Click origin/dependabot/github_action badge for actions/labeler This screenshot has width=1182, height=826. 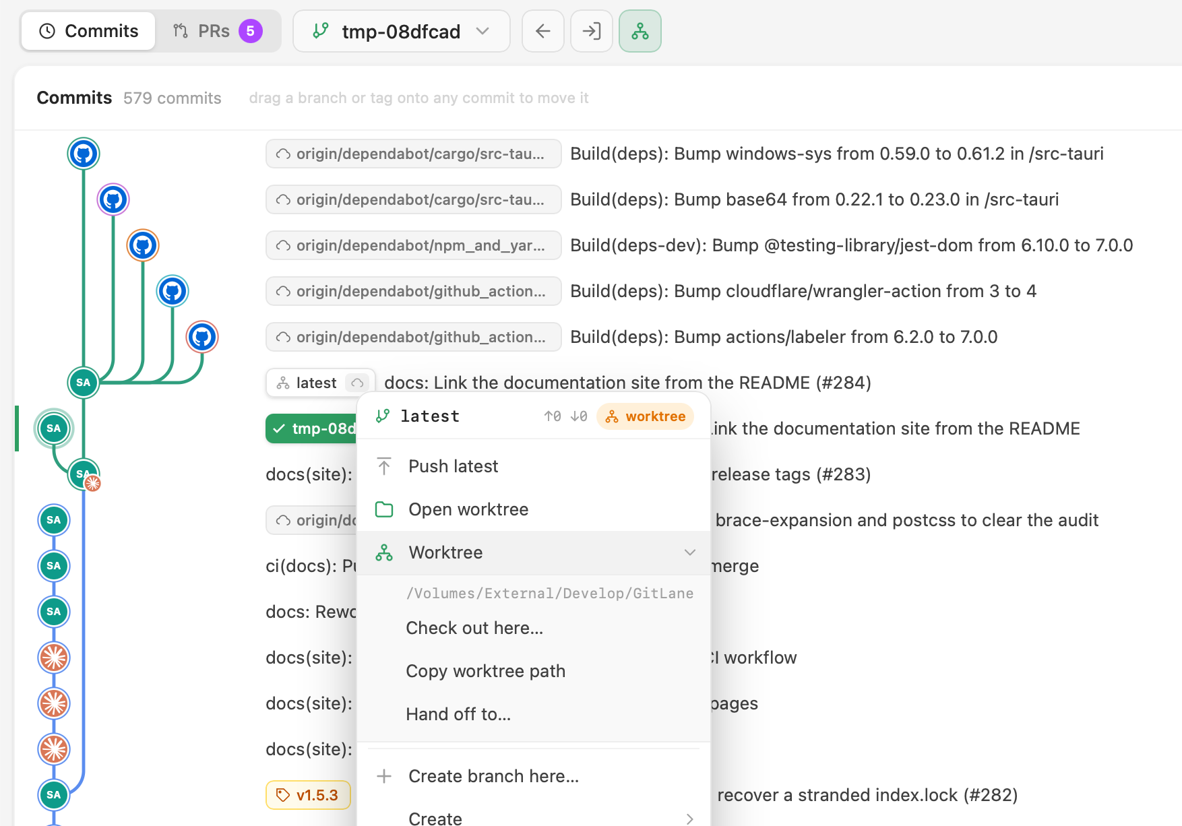(414, 337)
